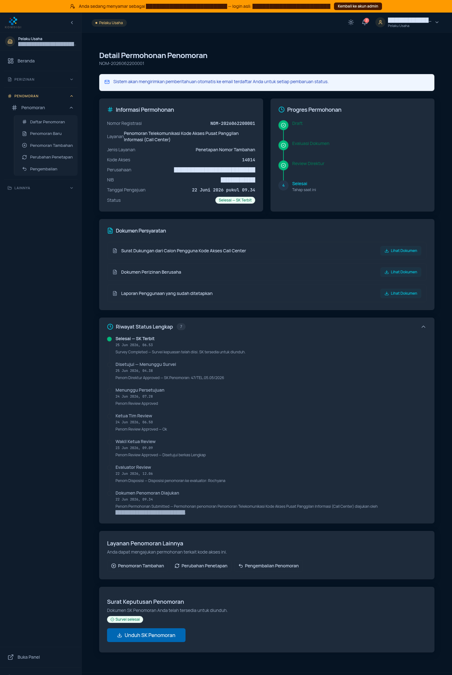Collapse Riwayat Status Lengkap panel
This screenshot has height=675, width=452.
tap(423, 327)
